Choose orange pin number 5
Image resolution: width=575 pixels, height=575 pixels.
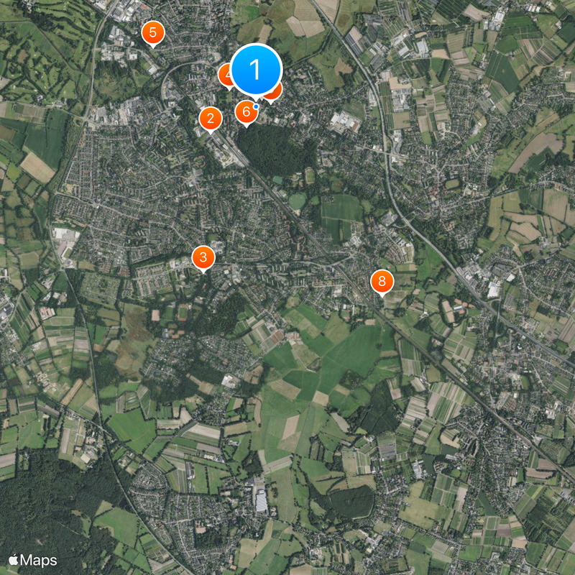[x=153, y=33]
